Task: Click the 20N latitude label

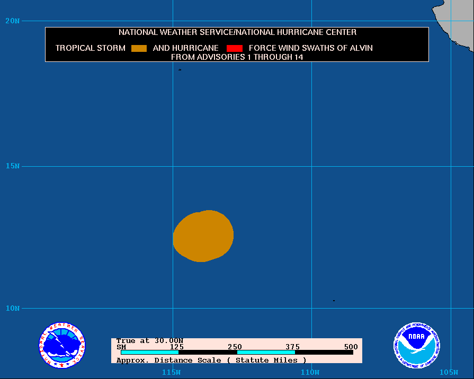Action: pos(12,21)
